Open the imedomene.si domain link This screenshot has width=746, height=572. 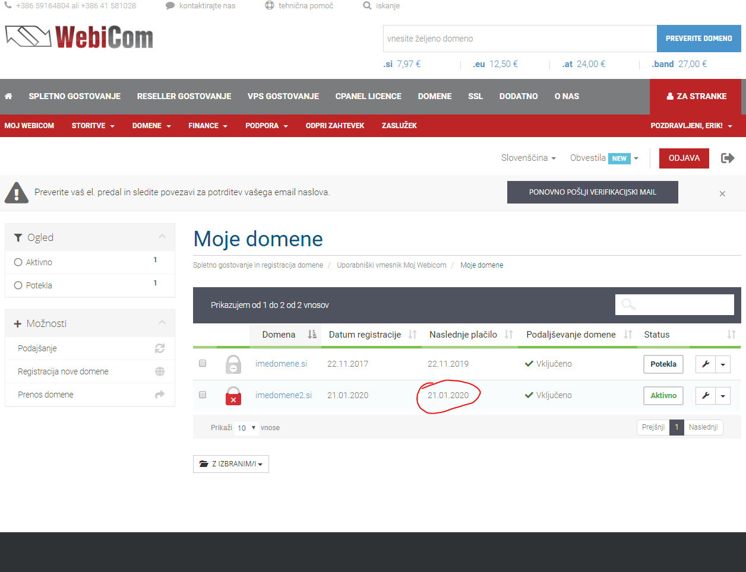[281, 364]
